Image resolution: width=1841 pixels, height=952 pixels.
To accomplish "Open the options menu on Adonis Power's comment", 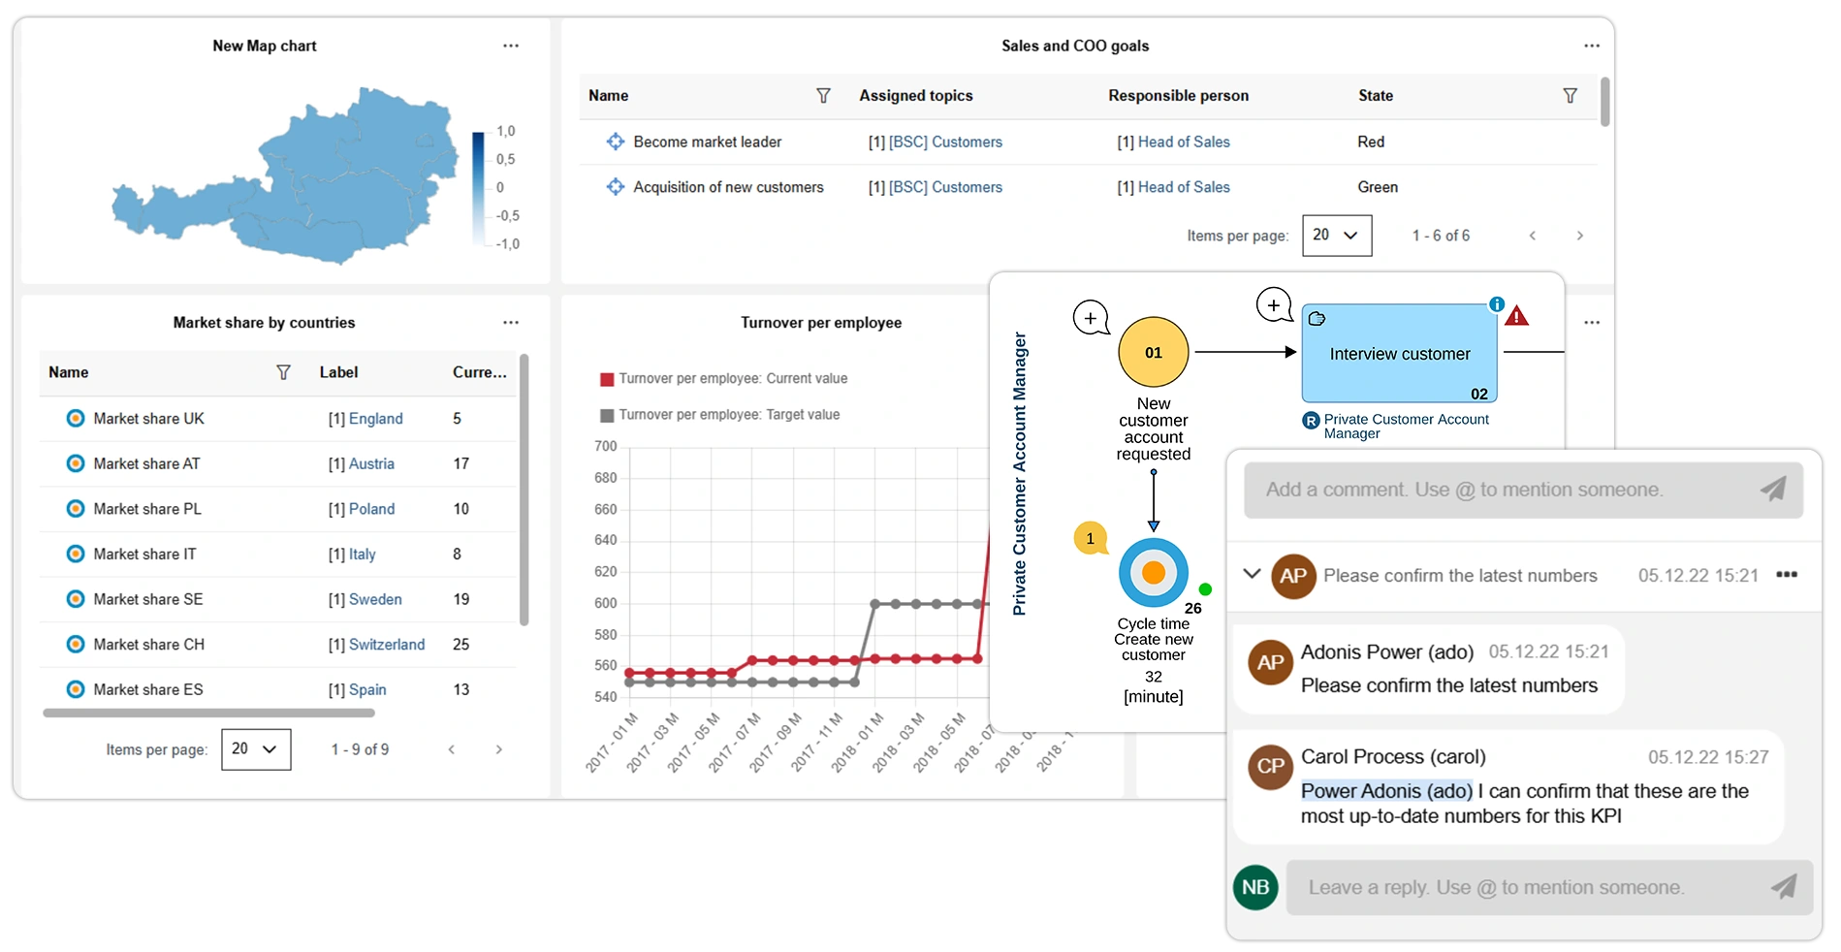I will click(1787, 575).
